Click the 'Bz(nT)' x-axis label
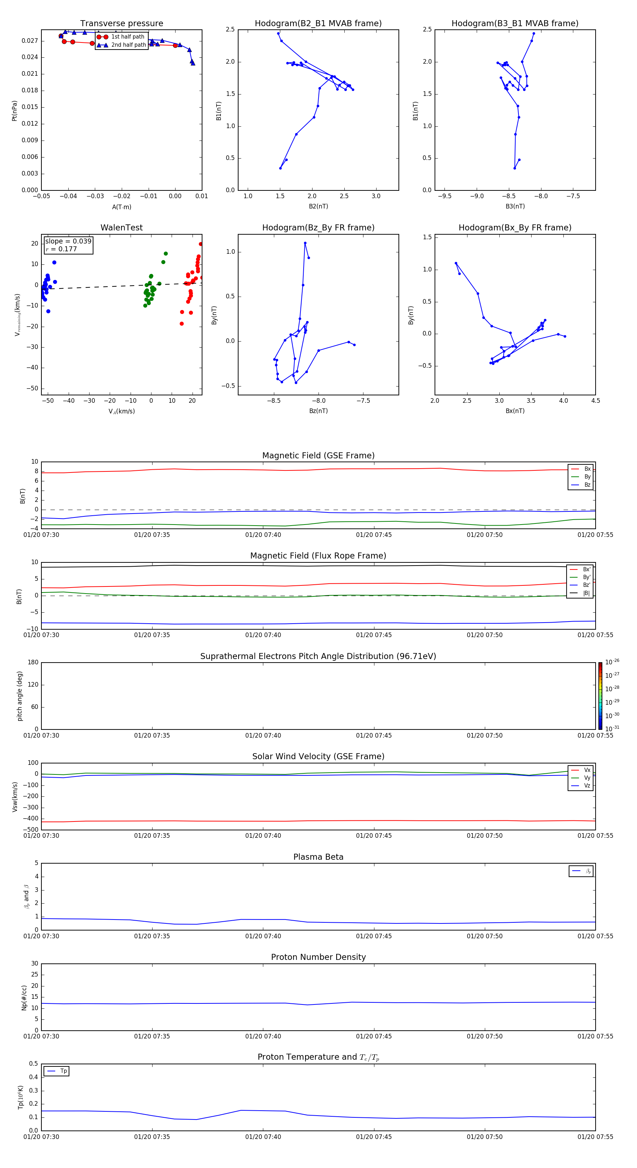The width and height of the screenshot is (637, 1168). tap(318, 411)
